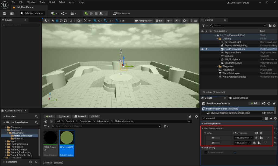This screenshot has width=278, height=166.
Task: Open Content Browser settings gear
Action: (x=197, y=116)
